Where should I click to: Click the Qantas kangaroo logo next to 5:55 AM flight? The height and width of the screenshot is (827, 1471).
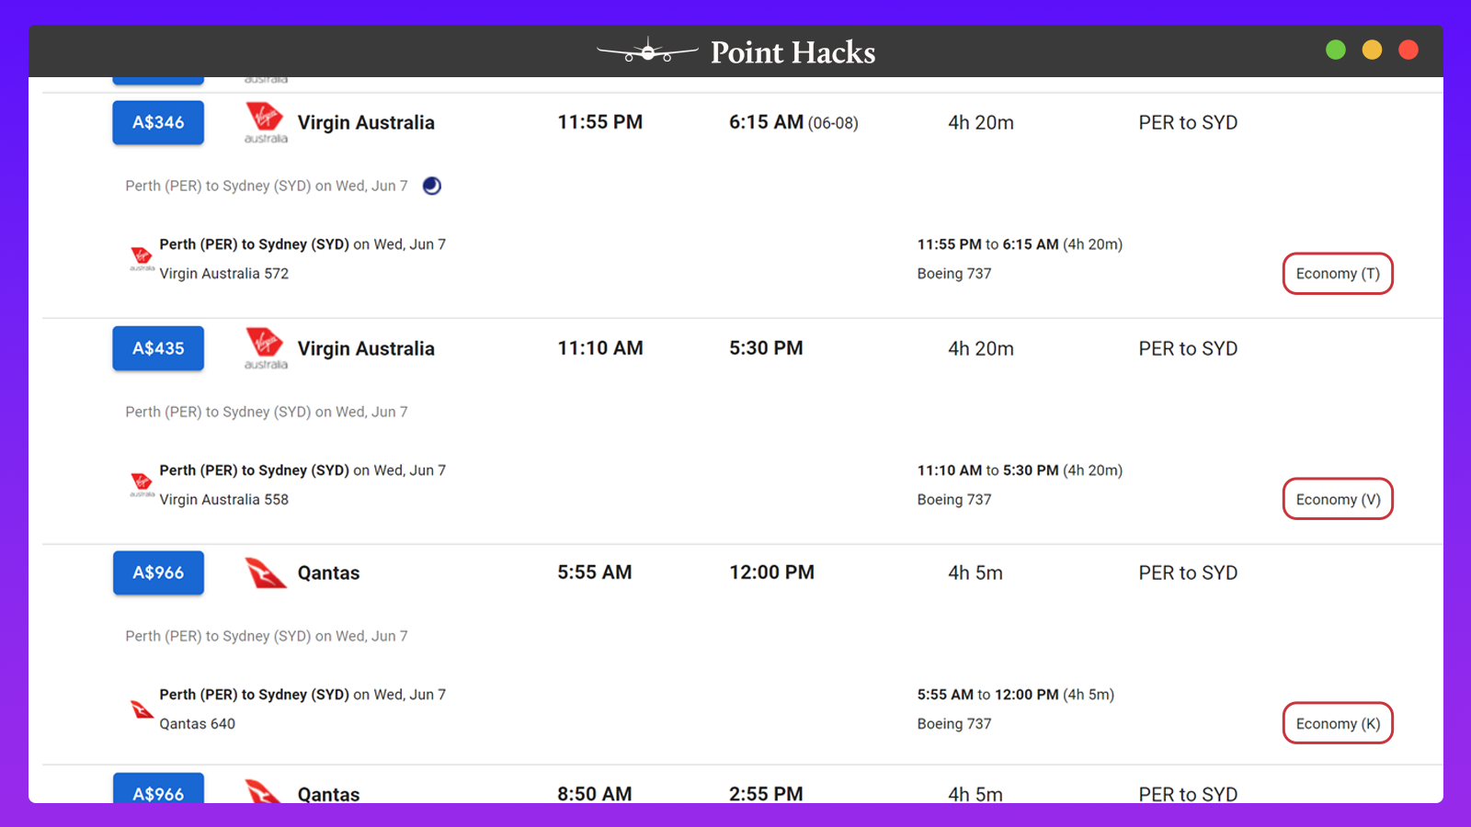point(266,573)
